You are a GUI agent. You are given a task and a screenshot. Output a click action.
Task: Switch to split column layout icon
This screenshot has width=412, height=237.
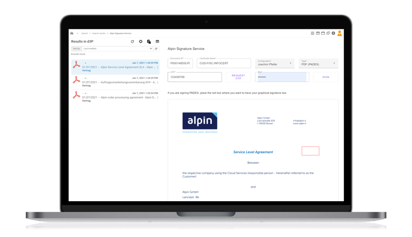[318, 33]
